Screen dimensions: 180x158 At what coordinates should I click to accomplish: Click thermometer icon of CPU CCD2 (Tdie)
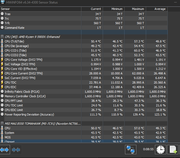point(2,55)
